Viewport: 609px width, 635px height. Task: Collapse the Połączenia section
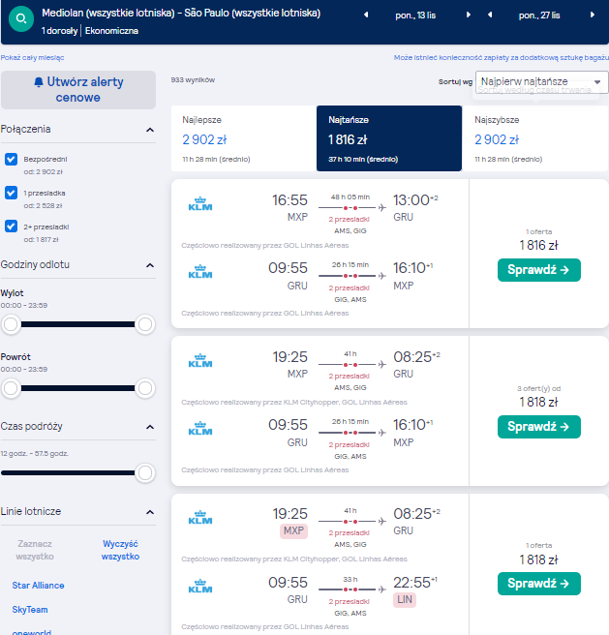pos(150,130)
